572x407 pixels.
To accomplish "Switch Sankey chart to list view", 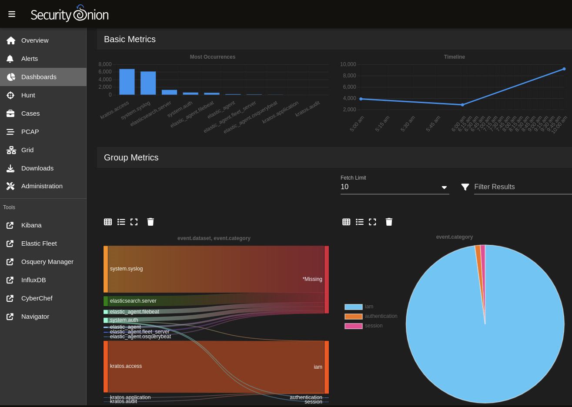I will (x=121, y=222).
